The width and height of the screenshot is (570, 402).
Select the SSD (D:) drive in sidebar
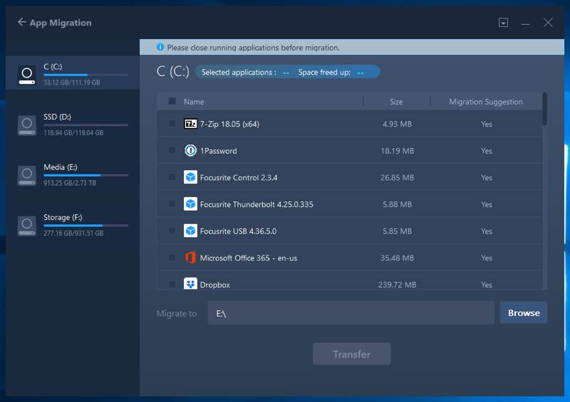(x=73, y=125)
